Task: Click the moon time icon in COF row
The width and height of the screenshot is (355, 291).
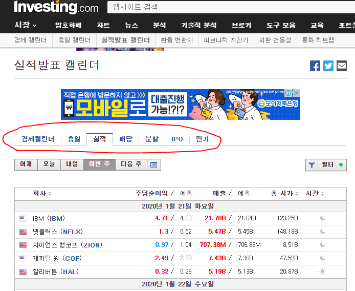Action: [323, 258]
